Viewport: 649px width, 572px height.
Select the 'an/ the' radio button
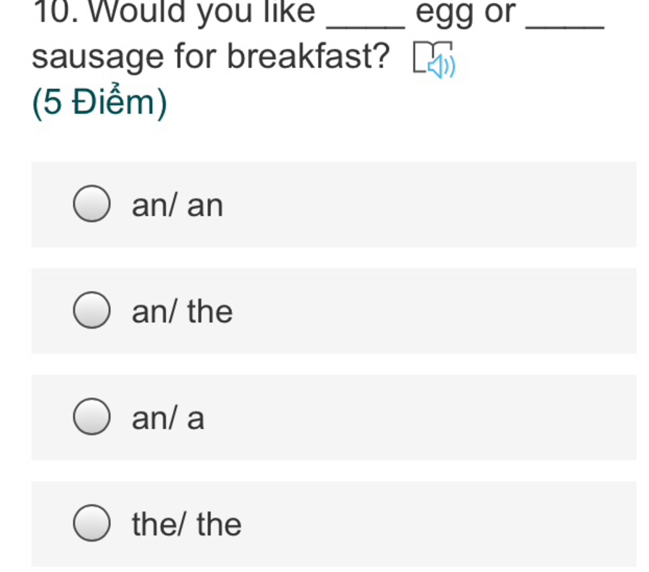[x=91, y=310]
